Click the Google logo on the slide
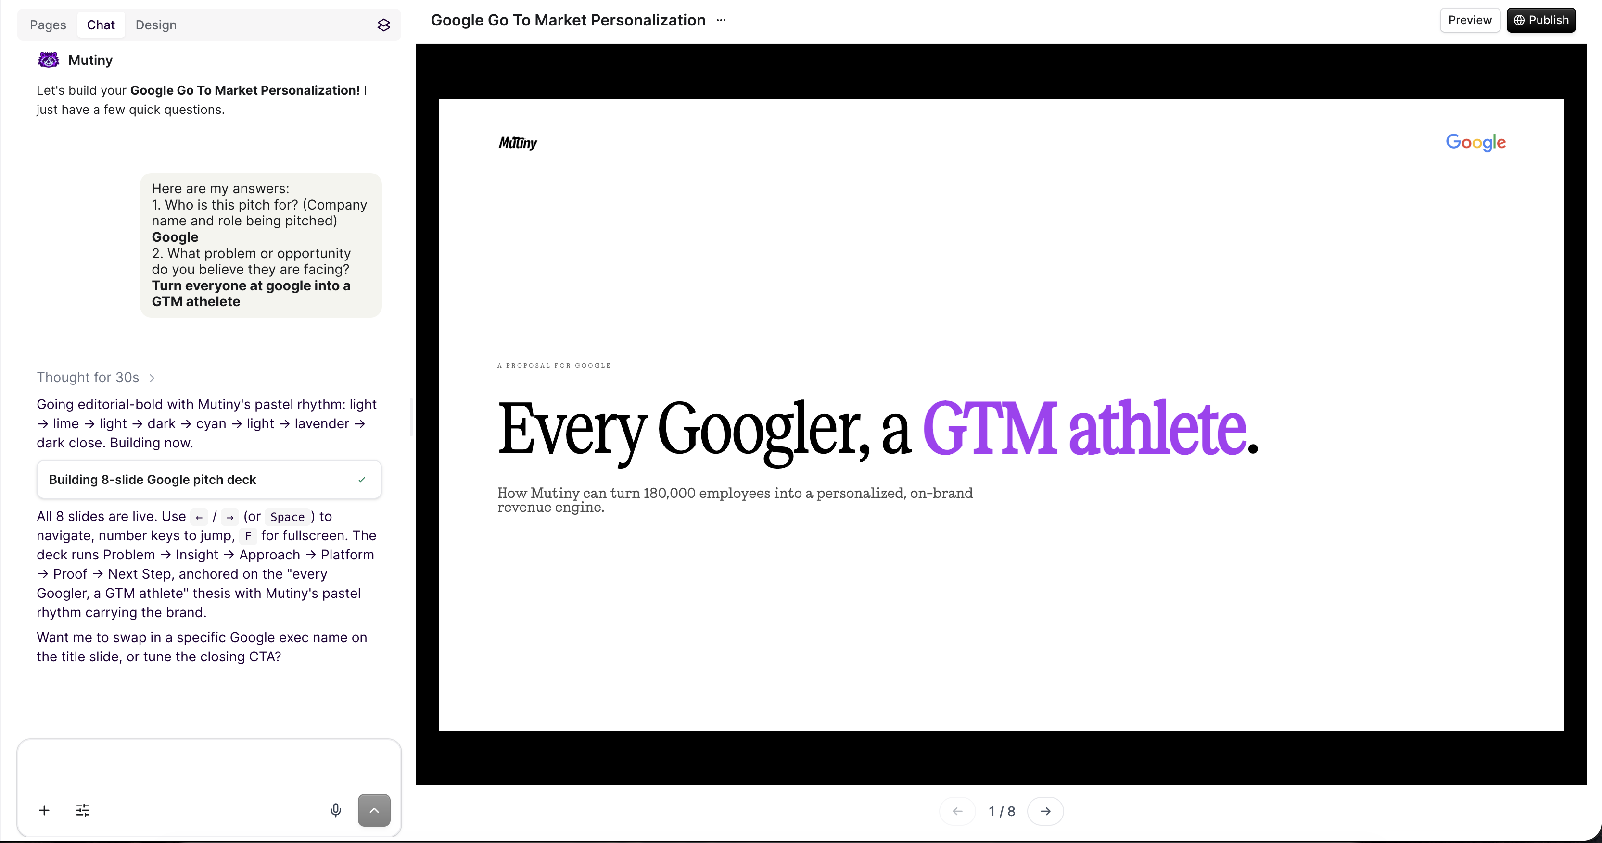This screenshot has width=1602, height=843. click(x=1476, y=142)
